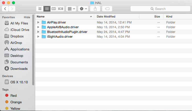Click the iSightAudio.driver file name
192x111 pixels.
click(60, 37)
